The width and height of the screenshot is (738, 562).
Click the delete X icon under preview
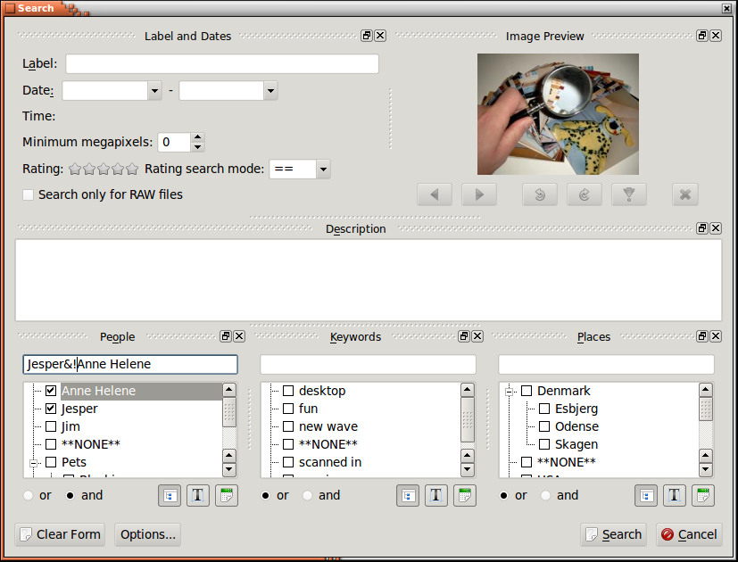[x=685, y=194]
